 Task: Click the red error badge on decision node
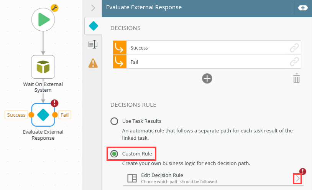[x=54, y=103]
